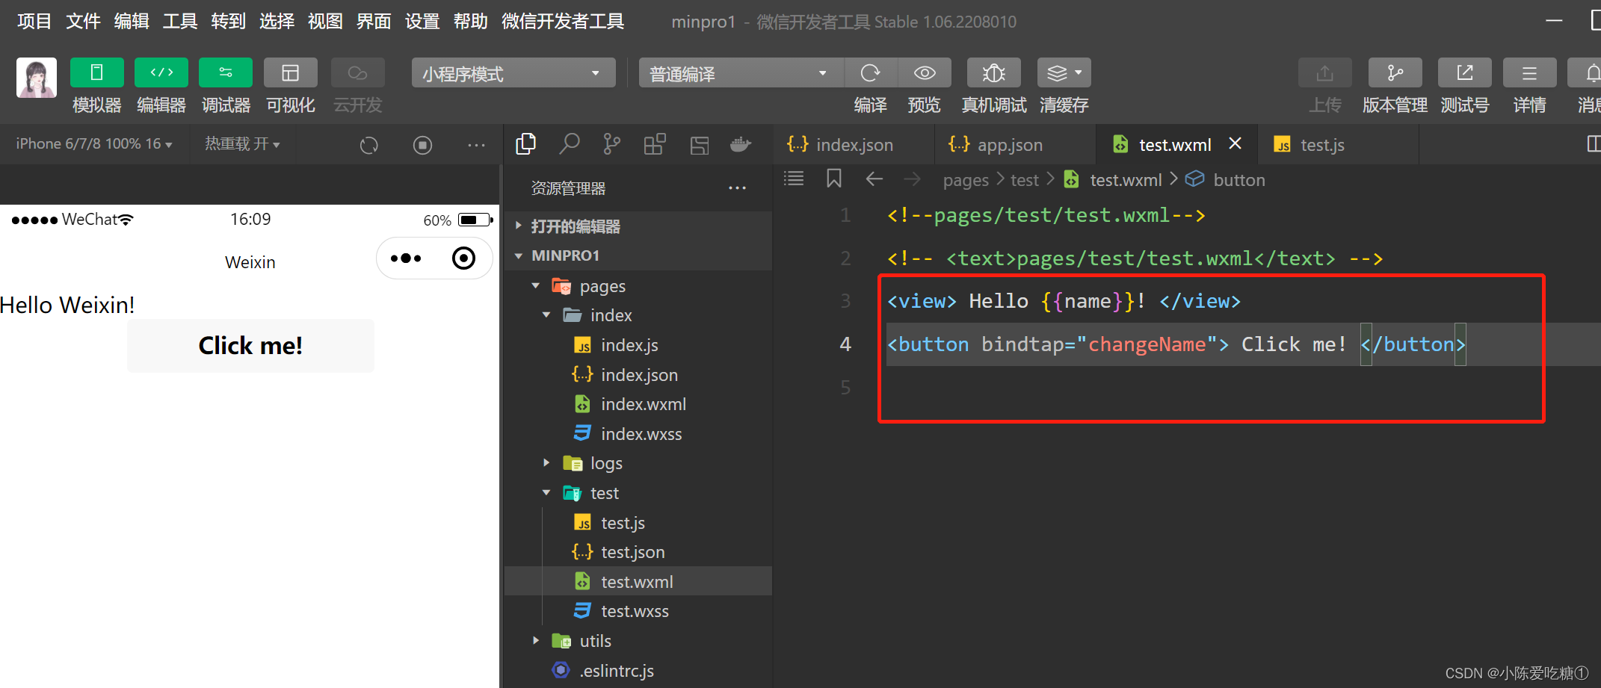Switch to the index.json editor tab

(x=854, y=144)
